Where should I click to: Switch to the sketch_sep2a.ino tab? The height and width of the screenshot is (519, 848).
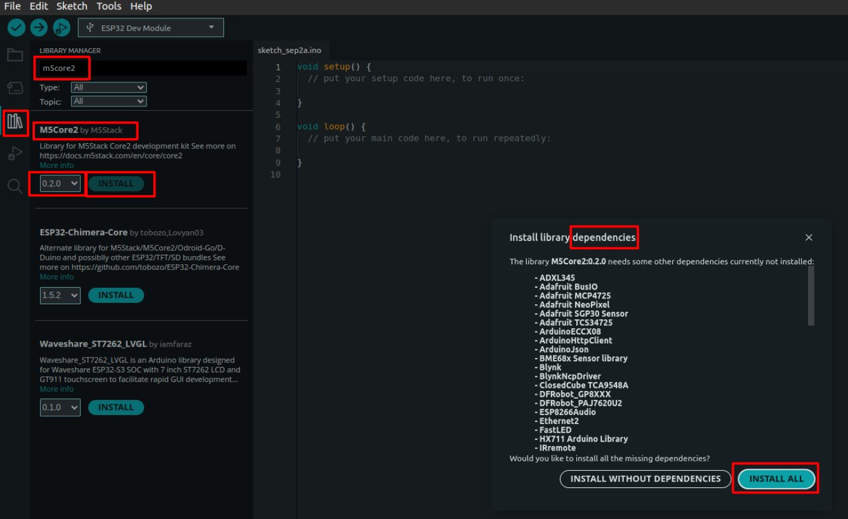289,50
